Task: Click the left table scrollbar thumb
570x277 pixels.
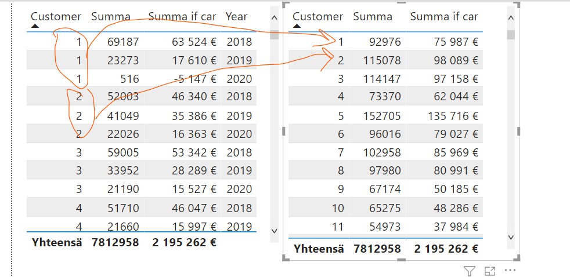Action: [275, 35]
